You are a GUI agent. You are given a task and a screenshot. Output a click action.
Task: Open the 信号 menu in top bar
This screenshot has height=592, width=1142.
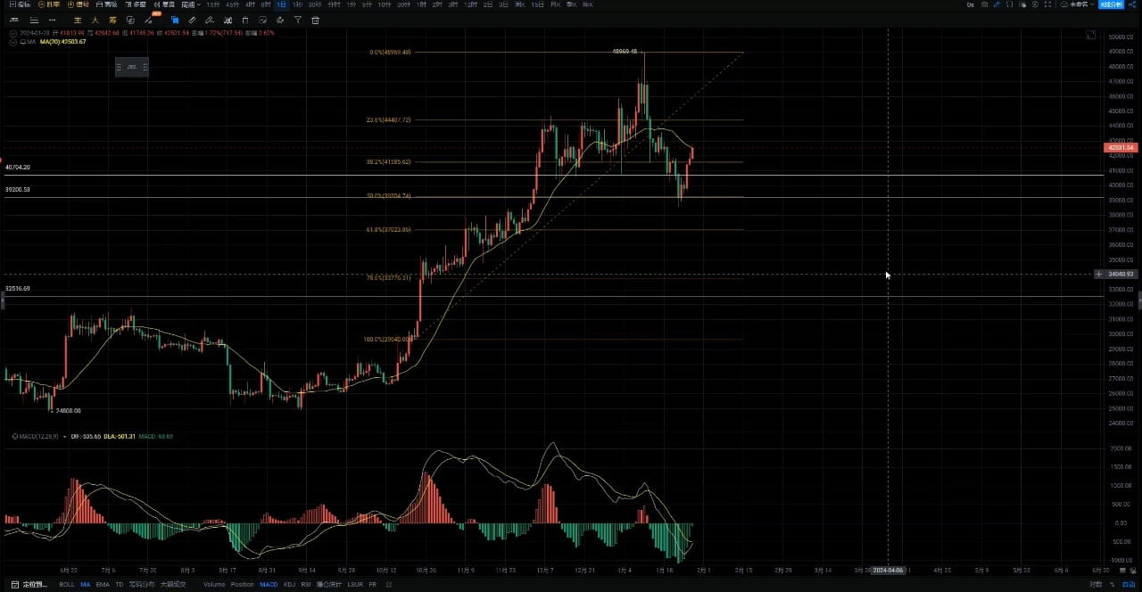tap(79, 4)
